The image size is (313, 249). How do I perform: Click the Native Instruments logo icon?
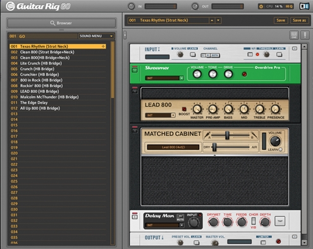click(x=304, y=6)
